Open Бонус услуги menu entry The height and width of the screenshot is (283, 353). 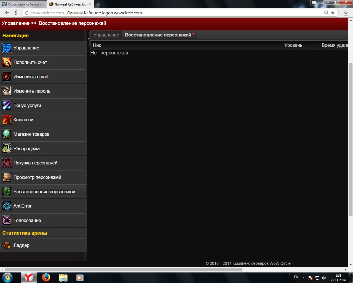tap(27, 106)
